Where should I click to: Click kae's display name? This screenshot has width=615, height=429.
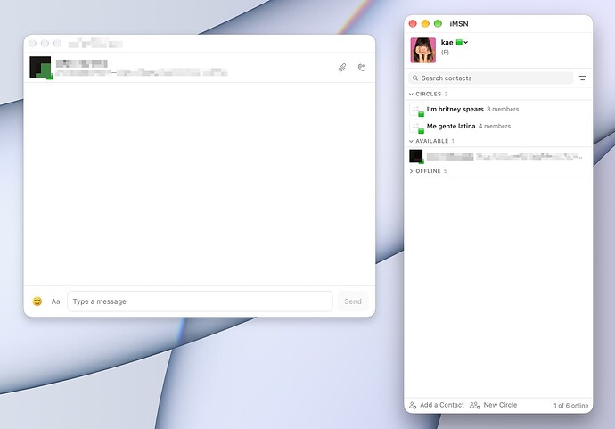click(447, 43)
